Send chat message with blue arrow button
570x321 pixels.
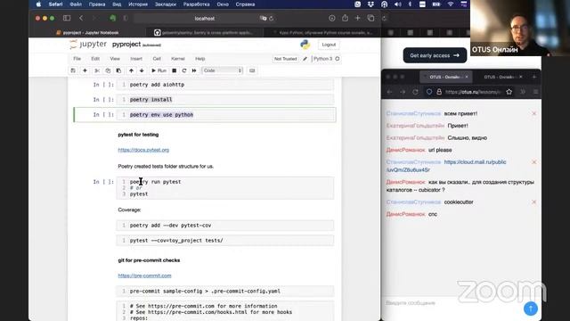(x=531, y=309)
